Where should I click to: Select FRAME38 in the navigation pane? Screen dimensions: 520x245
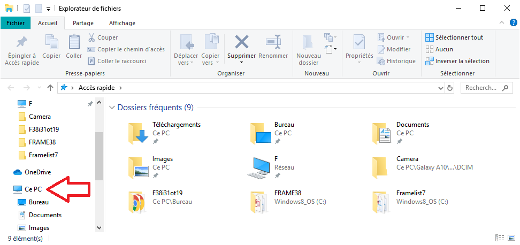[42, 142]
